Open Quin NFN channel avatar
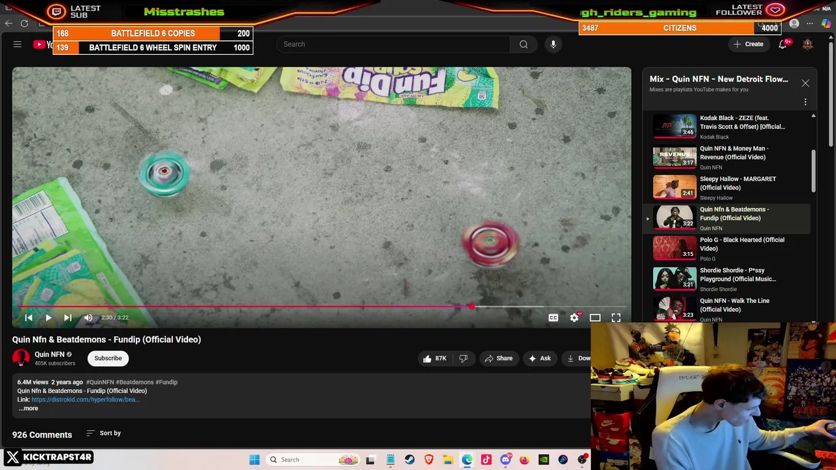This screenshot has height=470, width=836. tap(21, 358)
